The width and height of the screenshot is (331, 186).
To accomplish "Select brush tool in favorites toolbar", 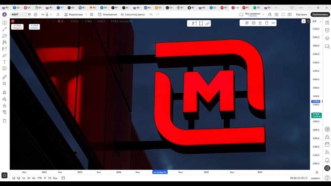I will pyautogui.click(x=207, y=23).
